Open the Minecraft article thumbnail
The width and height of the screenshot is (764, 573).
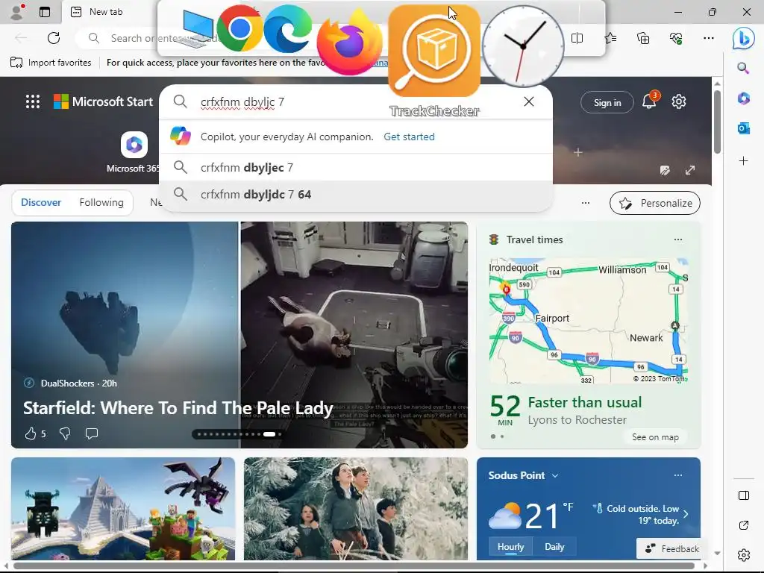tap(123, 509)
